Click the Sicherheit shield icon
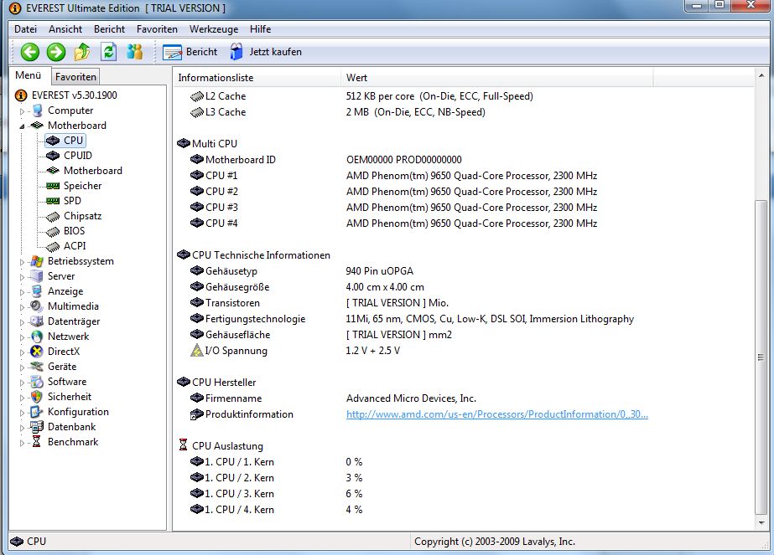 [x=37, y=397]
